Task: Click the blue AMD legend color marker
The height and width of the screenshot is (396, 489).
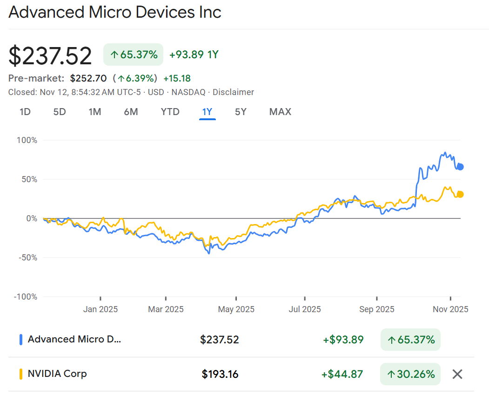Action: point(21,340)
